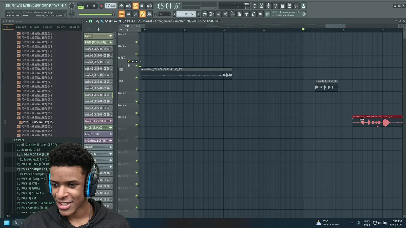Screen dimensions: 406x228
Task: Select PONTO (ARSENALFRZ) 055 sample
Action: [x=38, y=122]
